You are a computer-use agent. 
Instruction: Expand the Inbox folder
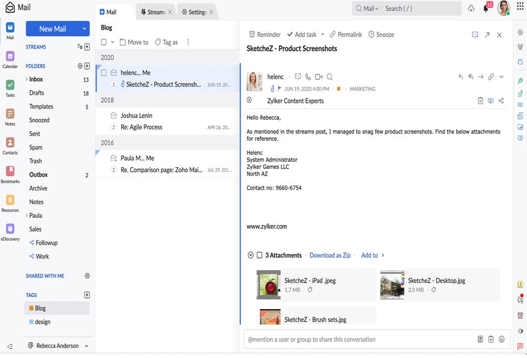pos(27,79)
